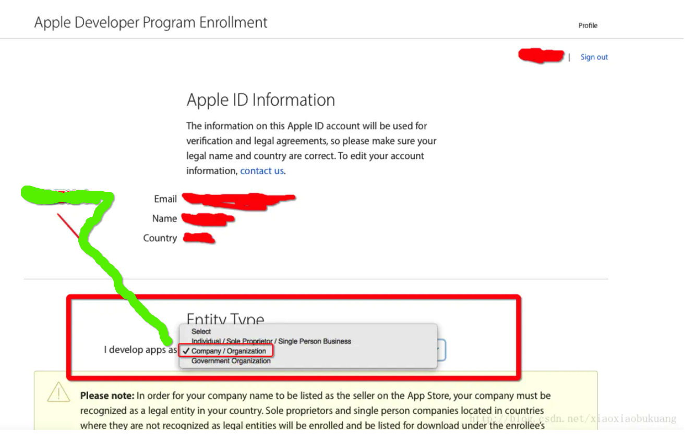The height and width of the screenshot is (443, 695).
Task: Click the "Name" field label
Action: click(x=164, y=219)
